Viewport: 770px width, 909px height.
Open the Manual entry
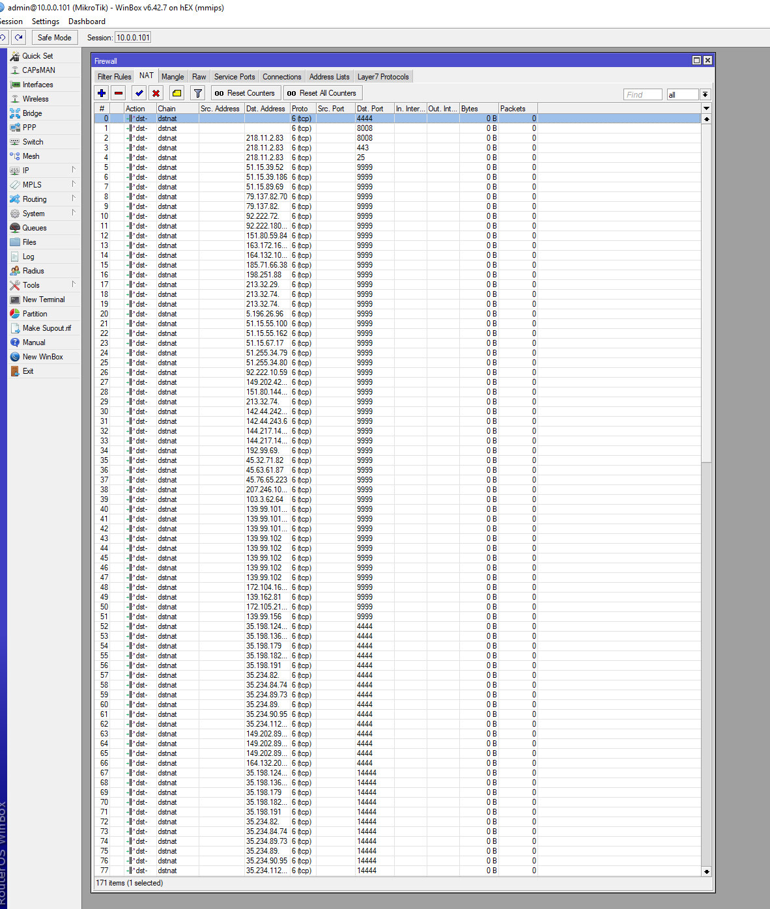pyautogui.click(x=34, y=343)
